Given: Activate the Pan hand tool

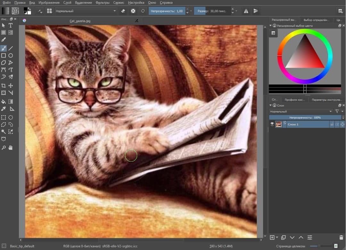Looking at the screenshot, I should [x=11, y=148].
